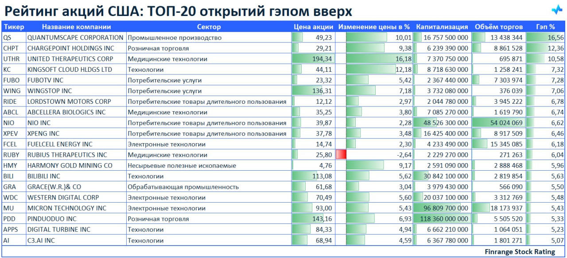Click the 'Цена акции' column header
567x258 pixels.
pyautogui.click(x=313, y=27)
